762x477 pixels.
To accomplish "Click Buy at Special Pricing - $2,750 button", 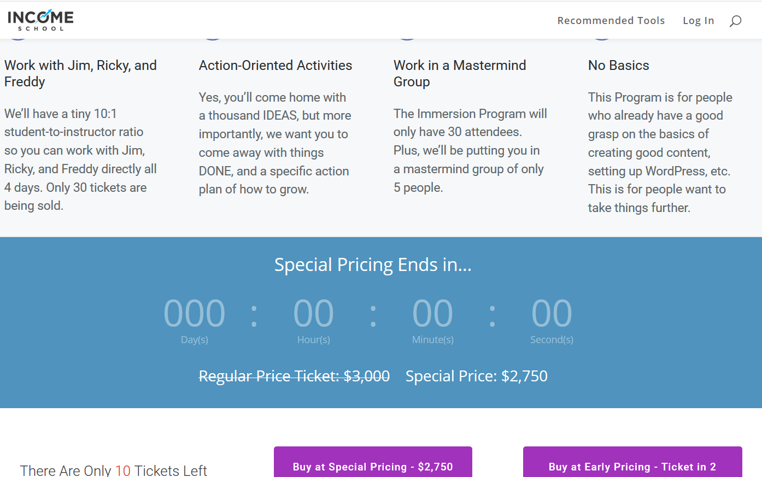I will click(373, 462).
